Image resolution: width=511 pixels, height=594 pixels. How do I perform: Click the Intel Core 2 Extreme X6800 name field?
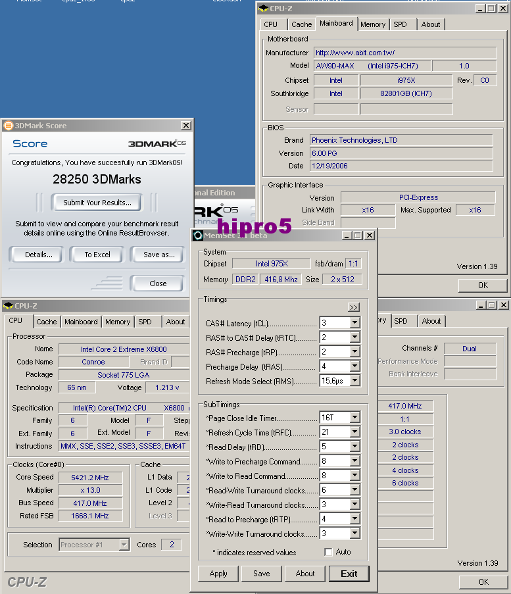(124, 349)
